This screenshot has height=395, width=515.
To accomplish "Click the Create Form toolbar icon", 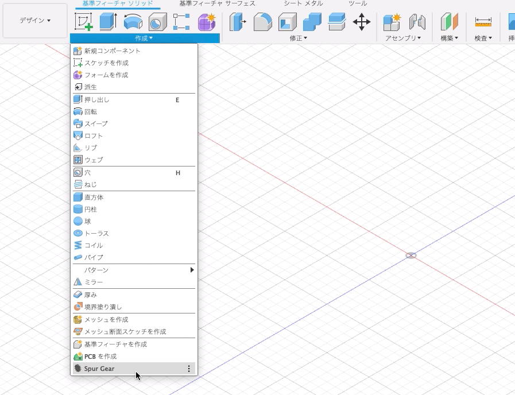I will tap(207, 22).
